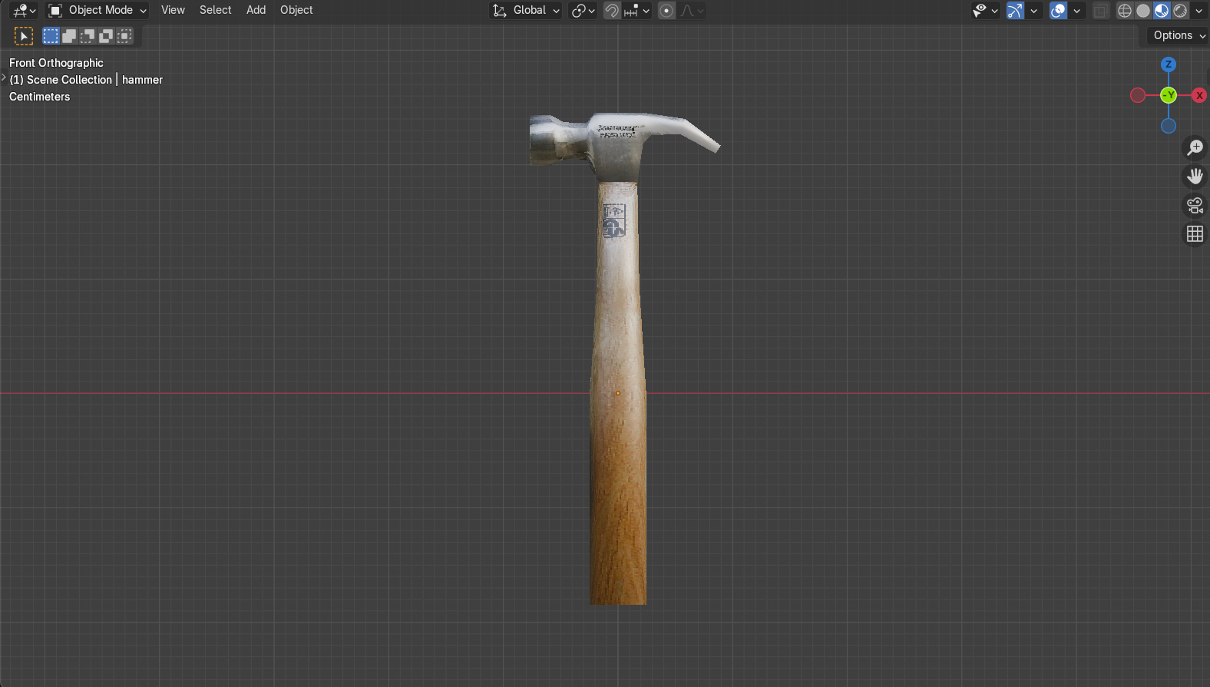Screen dimensions: 1210x687
Task: Click the pan view hand icon
Action: tap(1195, 177)
